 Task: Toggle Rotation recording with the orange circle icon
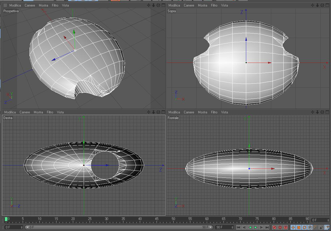point(304,227)
